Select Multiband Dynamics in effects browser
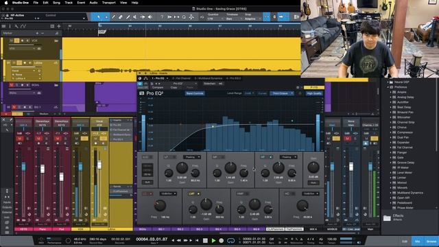This screenshot has width=439, height=247. point(410,193)
